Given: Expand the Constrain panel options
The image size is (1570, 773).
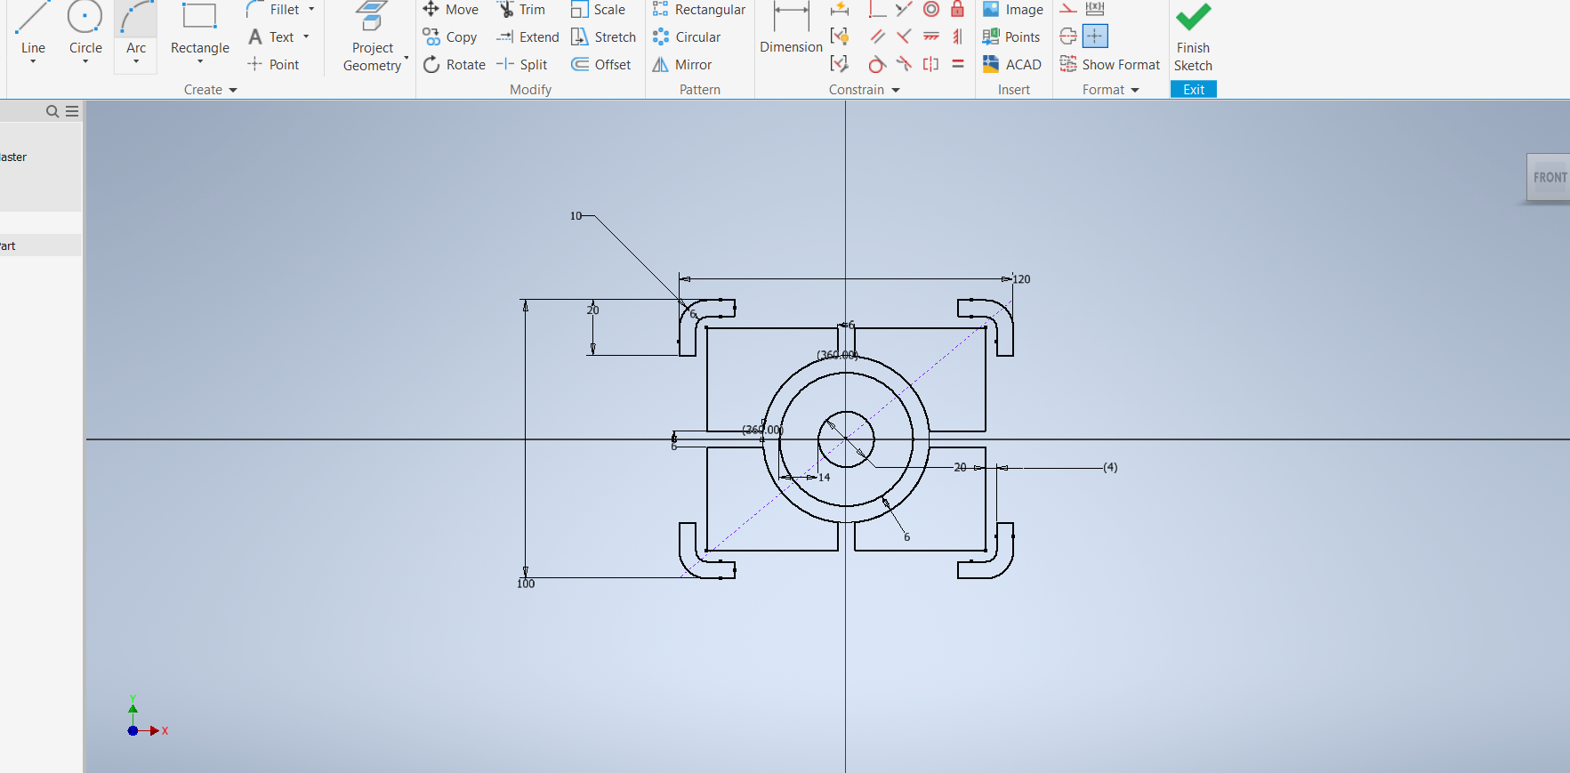Looking at the screenshot, I should coord(896,90).
